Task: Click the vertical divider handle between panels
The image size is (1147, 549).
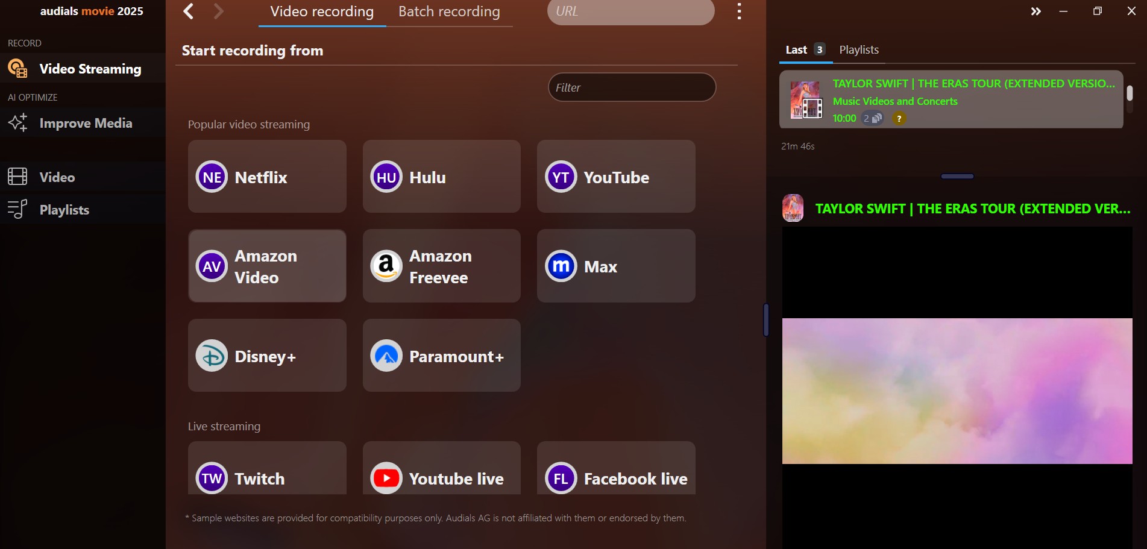Action: [766, 319]
